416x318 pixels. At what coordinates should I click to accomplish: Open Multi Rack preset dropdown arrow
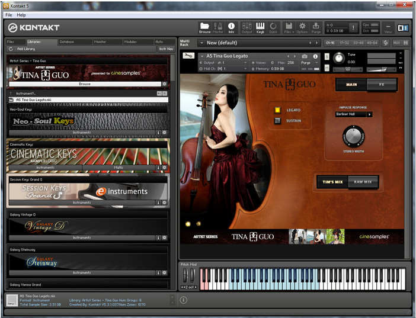pyautogui.click(x=201, y=43)
